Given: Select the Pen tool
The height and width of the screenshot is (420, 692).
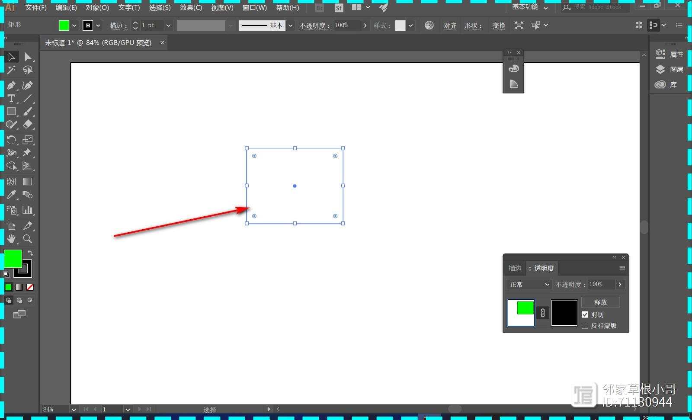Looking at the screenshot, I should (12, 85).
